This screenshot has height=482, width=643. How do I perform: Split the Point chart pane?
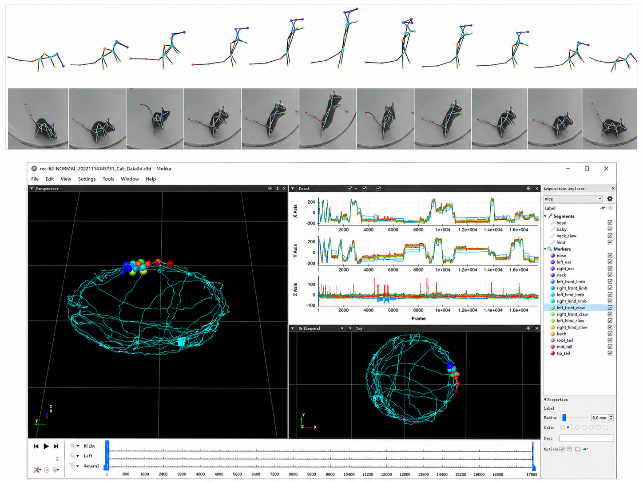[x=528, y=189]
